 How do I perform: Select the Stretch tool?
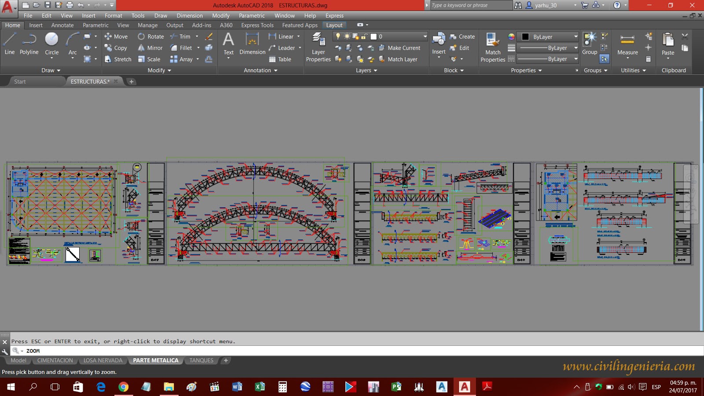(117, 59)
